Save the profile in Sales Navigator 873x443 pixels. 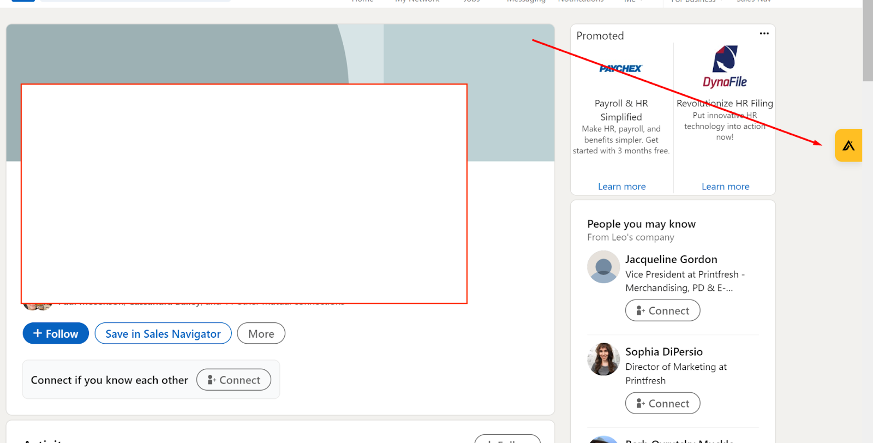(x=163, y=333)
